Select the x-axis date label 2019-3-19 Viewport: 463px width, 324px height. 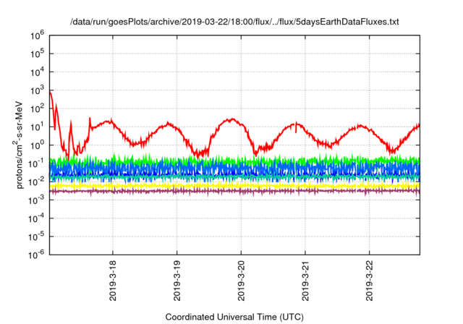tap(177, 281)
